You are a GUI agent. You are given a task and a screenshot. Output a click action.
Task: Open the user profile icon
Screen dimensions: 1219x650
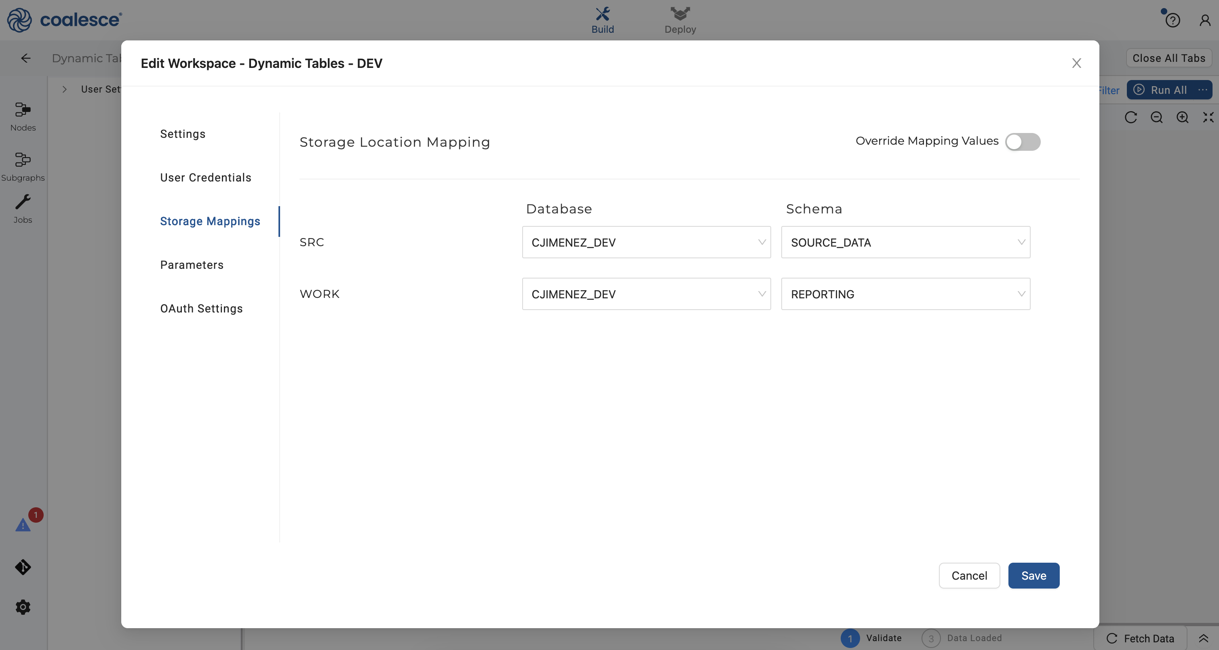1205,20
